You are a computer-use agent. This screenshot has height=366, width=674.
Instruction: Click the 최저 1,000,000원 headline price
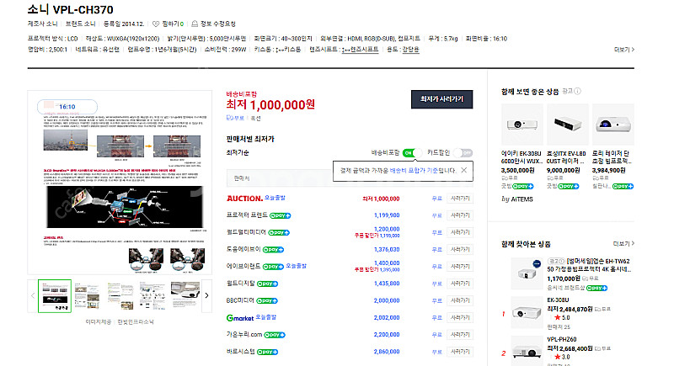(270, 104)
